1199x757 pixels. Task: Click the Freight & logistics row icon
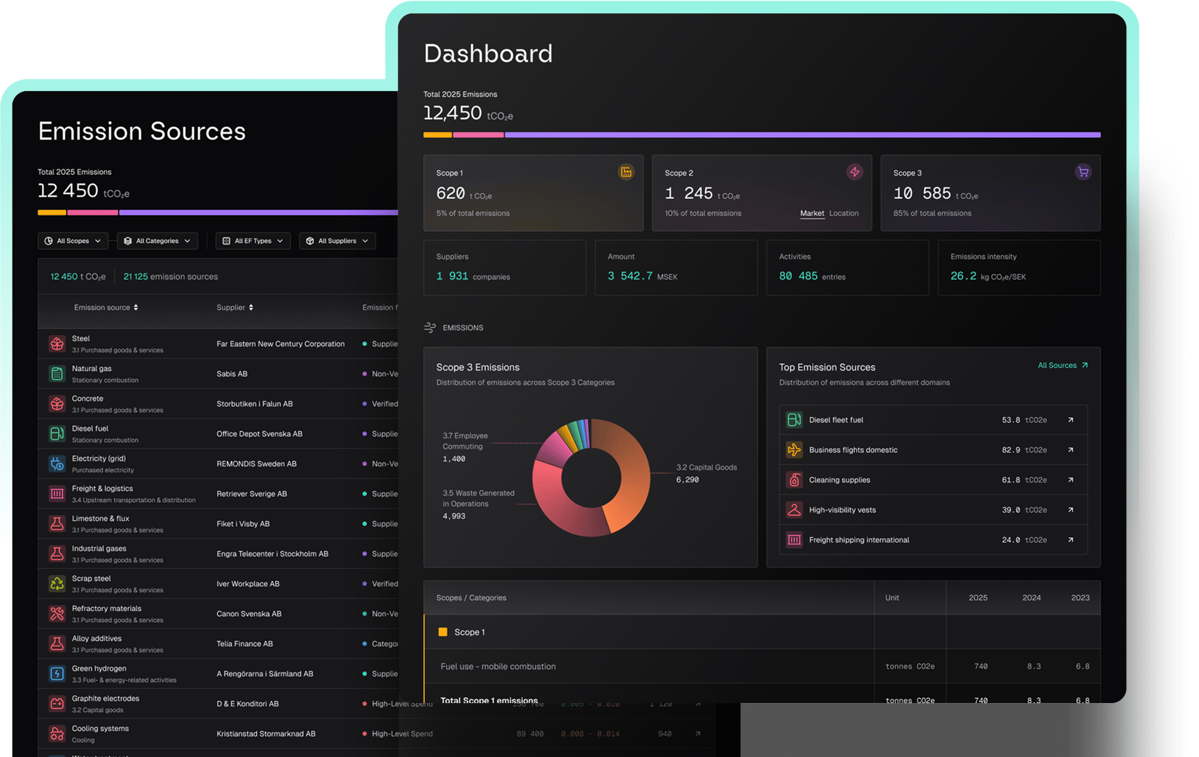(x=57, y=493)
